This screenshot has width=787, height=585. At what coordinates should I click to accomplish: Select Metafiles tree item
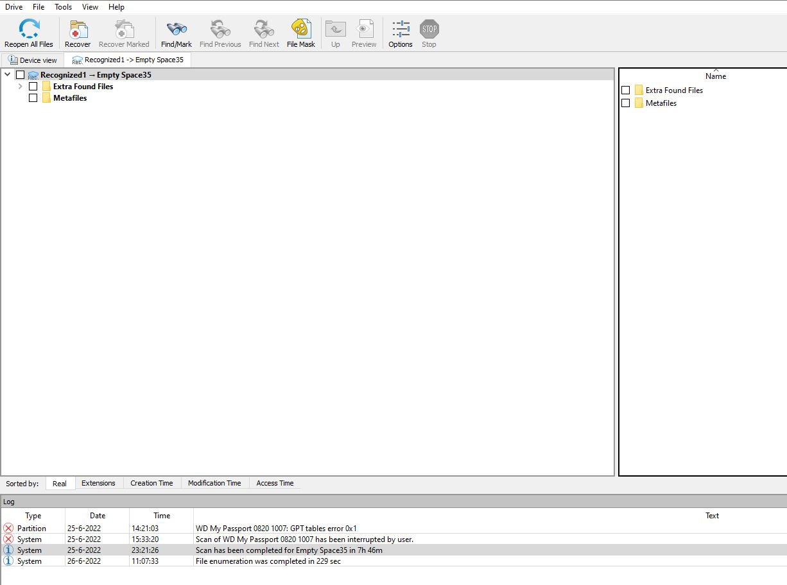pyautogui.click(x=70, y=98)
